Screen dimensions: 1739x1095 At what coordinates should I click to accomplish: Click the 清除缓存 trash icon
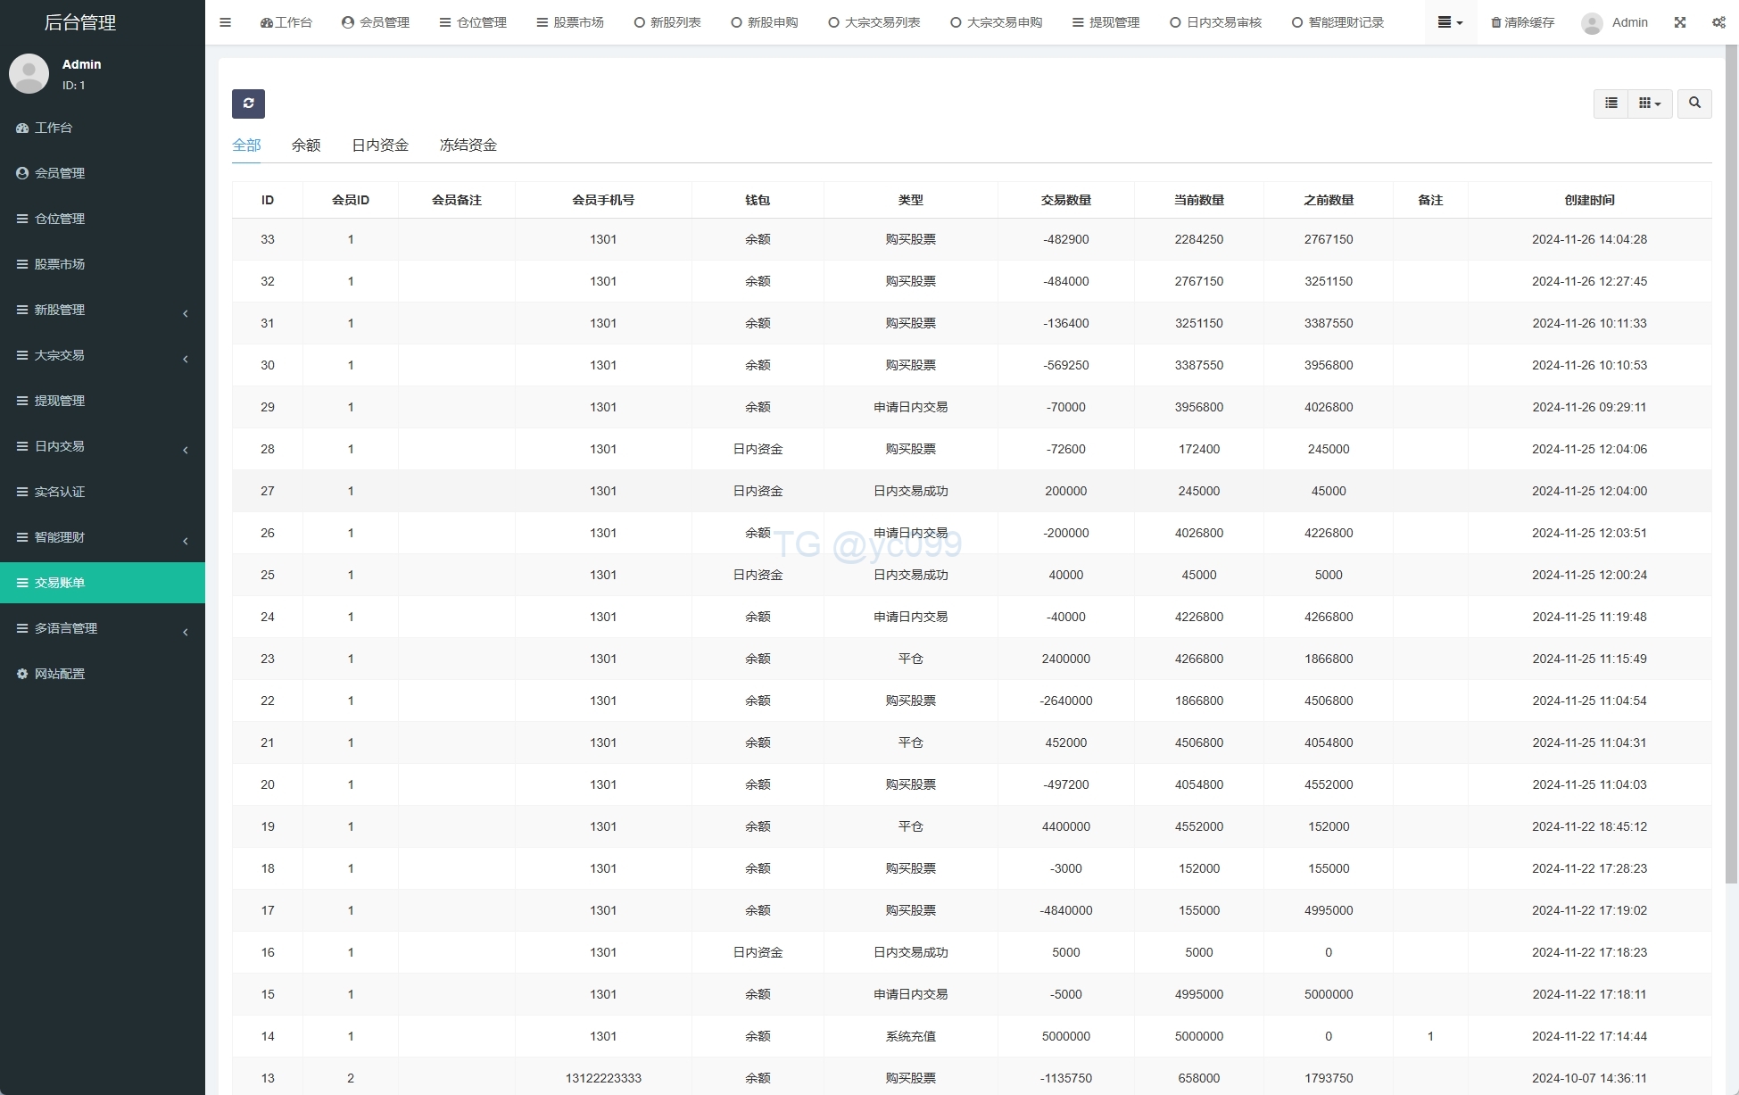pyautogui.click(x=1496, y=22)
